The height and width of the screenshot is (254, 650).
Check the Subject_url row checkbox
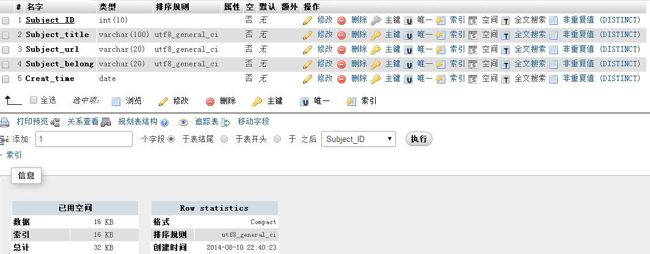tap(5, 50)
